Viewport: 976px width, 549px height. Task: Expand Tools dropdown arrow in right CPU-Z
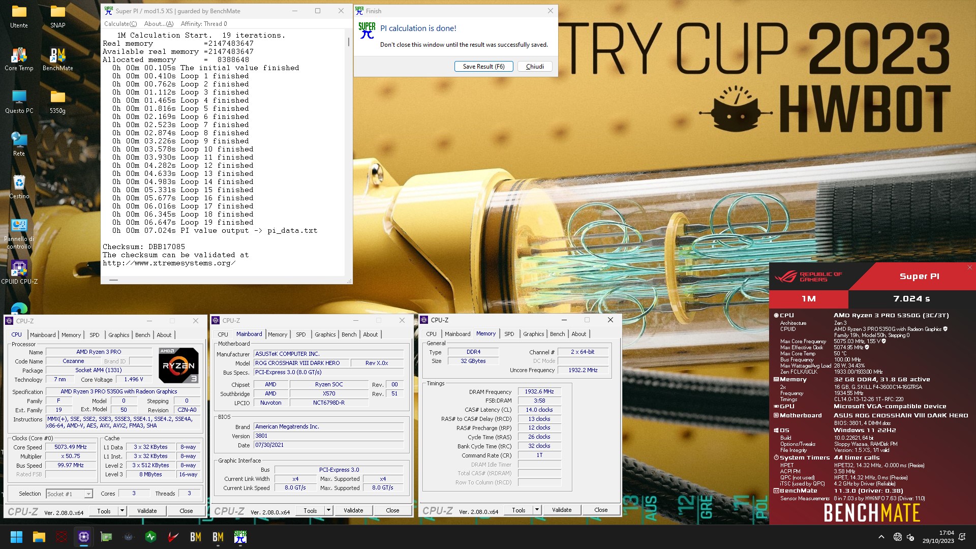click(x=537, y=510)
